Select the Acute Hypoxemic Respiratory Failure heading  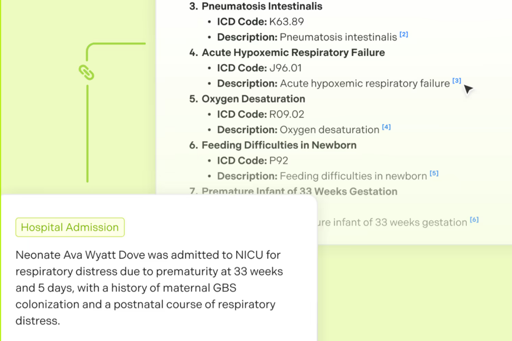point(293,52)
